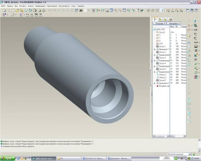The height and width of the screenshot is (161, 201).
Task: Switch to NIPEL Pro/ENGINEER taskbar button
Action: pos(44,158)
